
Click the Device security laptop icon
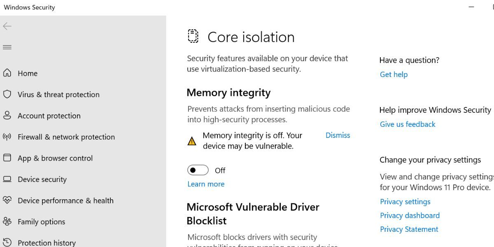(x=7, y=179)
